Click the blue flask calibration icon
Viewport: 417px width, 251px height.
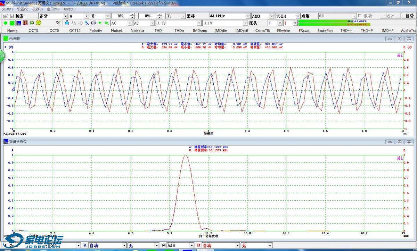click(x=67, y=23)
